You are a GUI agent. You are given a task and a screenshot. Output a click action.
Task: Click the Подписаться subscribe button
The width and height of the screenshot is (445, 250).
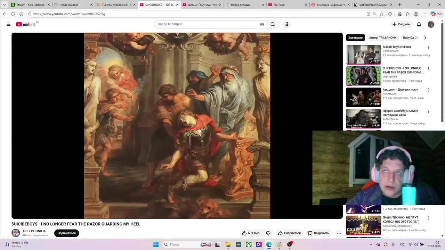point(66,233)
